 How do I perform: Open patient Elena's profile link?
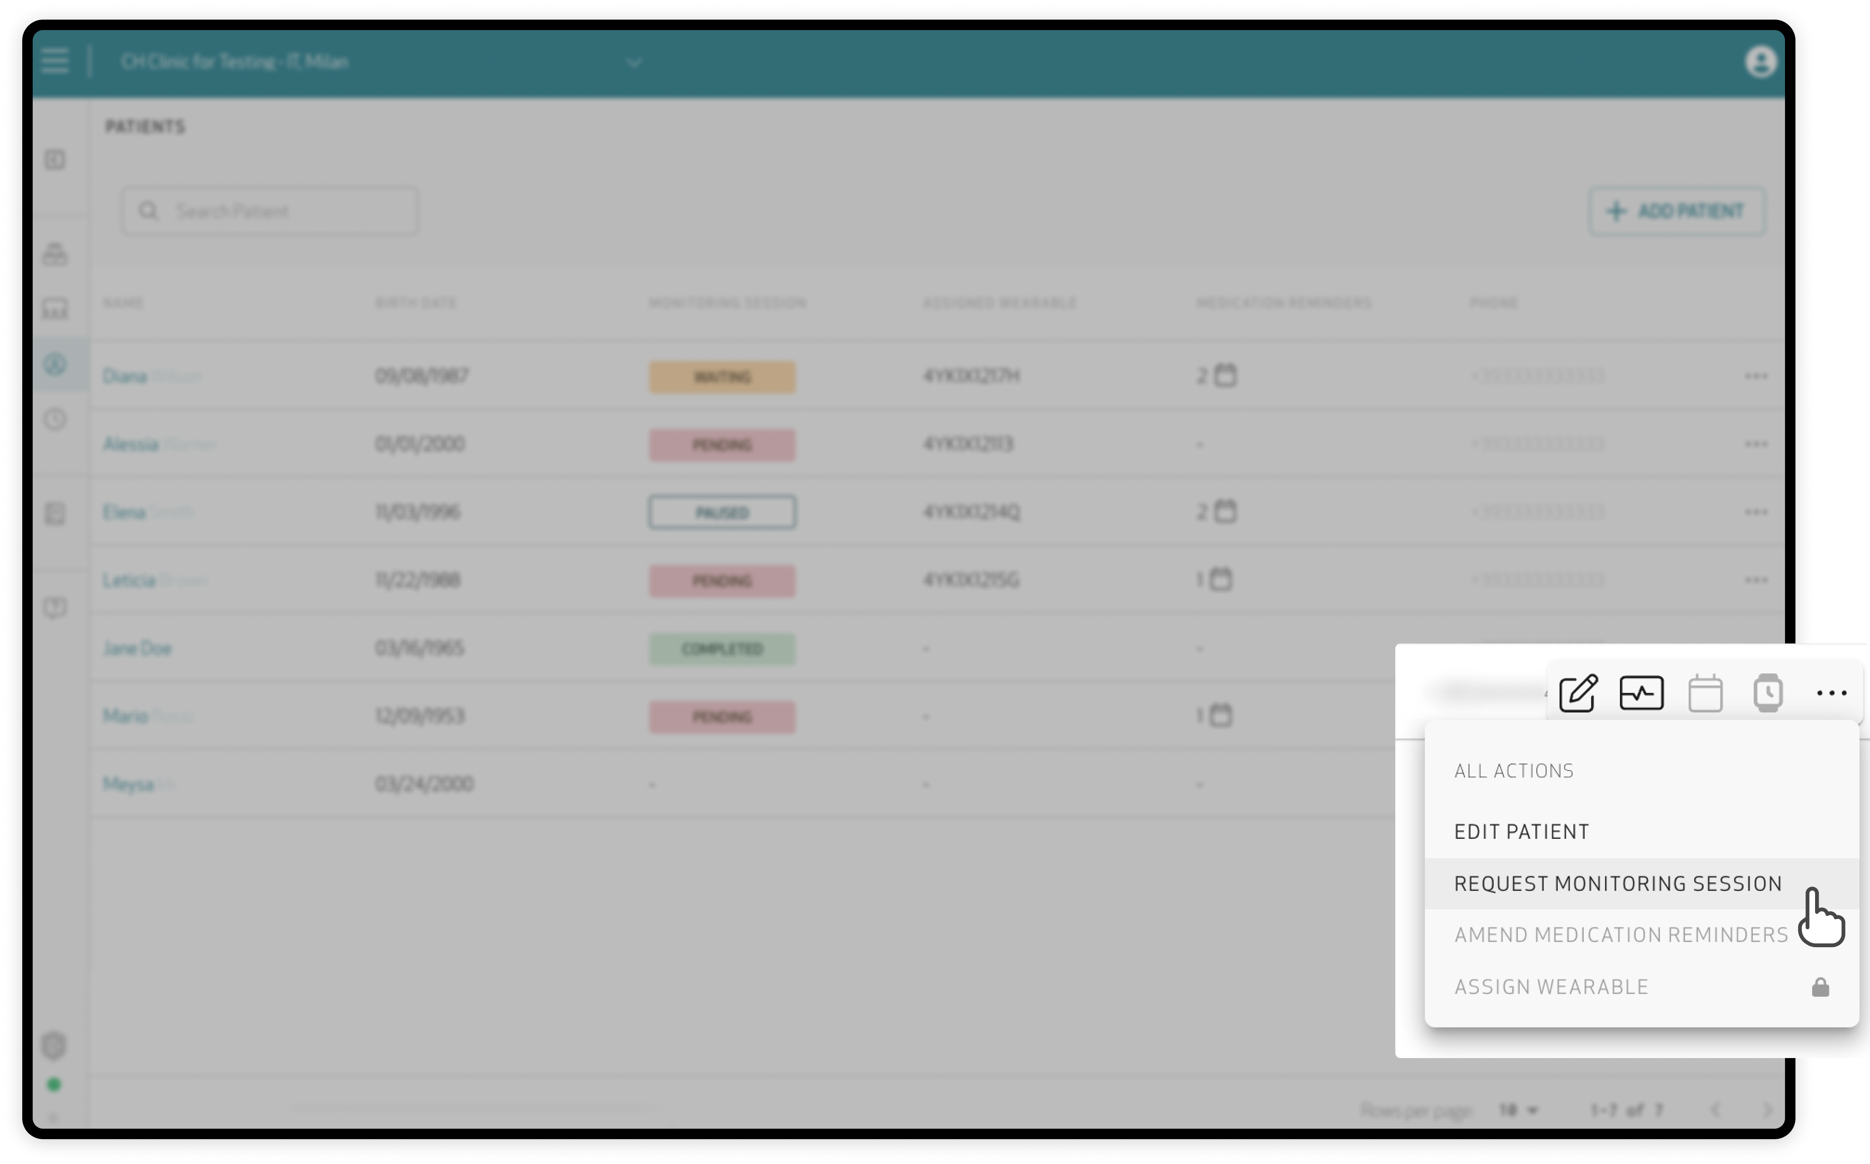tap(148, 512)
